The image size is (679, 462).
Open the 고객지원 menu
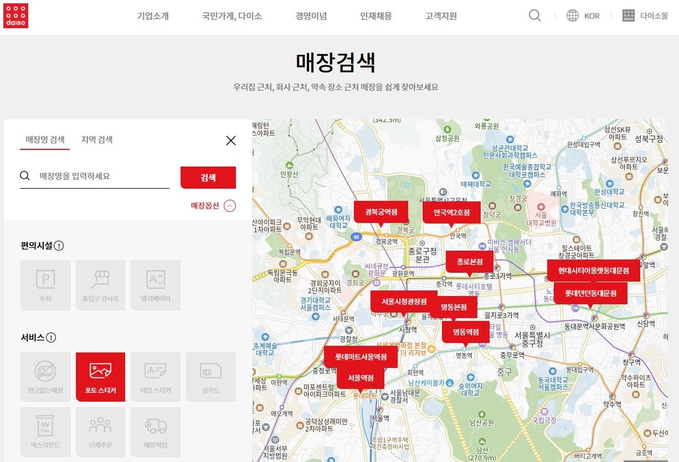(x=440, y=16)
